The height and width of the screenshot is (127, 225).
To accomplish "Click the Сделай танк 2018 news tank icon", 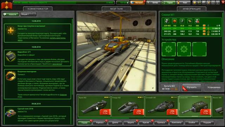I will pos(11,113).
